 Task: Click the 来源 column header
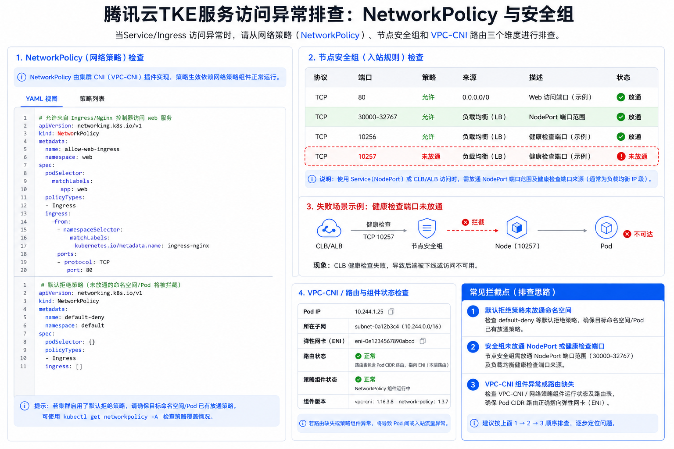coord(470,77)
